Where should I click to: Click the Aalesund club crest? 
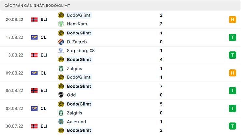tap(61, 122)
